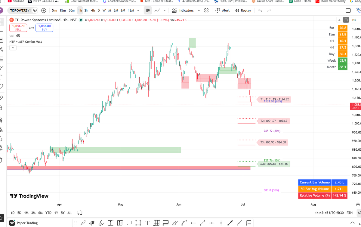Collapse the indicator legend with the chevron
This screenshot has width=361, height=227.
point(13,48)
